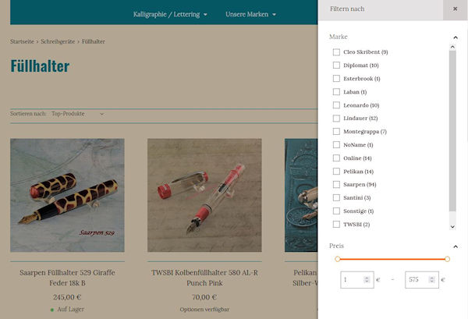The image size is (468, 319).
Task: Click the 245,00 € price text
Action: (67, 297)
